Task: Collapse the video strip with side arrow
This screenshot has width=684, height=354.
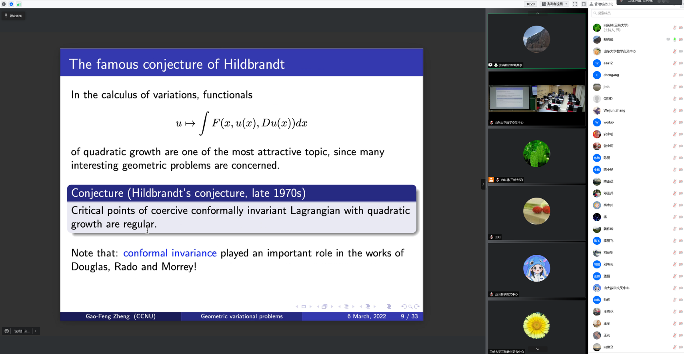Action: click(483, 184)
